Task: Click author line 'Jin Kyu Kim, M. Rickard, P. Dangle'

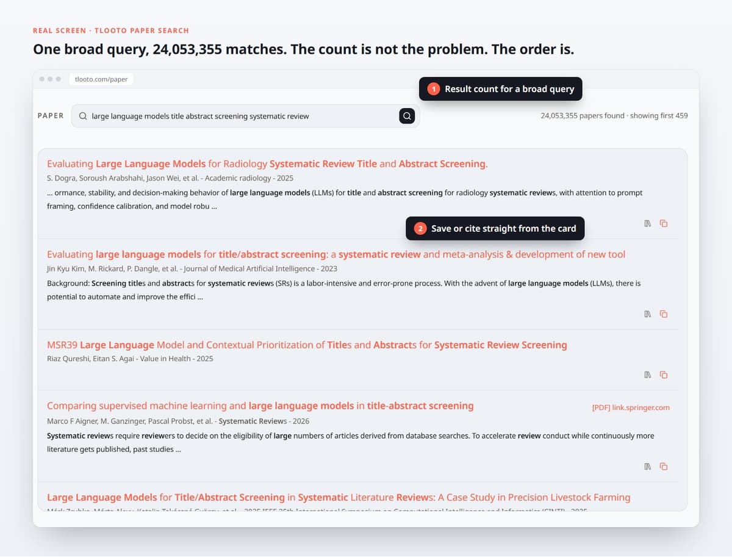Action: [192, 268]
